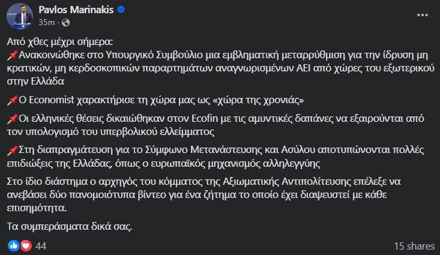Click pushpin emoji before Ανακοινώθηκε
Viewport: 440px width, 255px height.
[13, 55]
